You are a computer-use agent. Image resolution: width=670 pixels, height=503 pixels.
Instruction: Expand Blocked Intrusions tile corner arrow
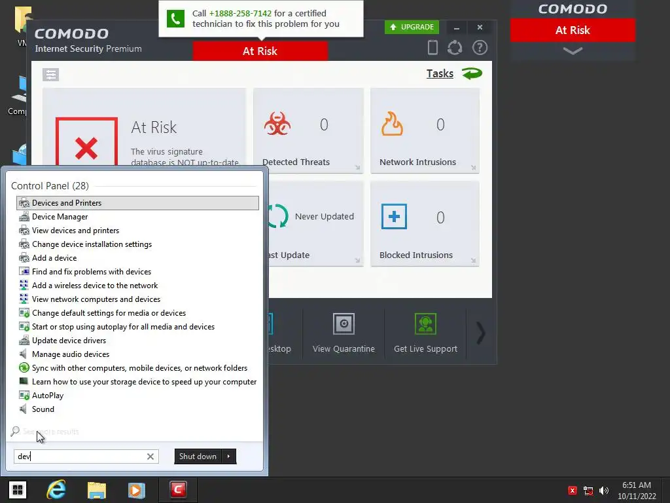pos(474,261)
